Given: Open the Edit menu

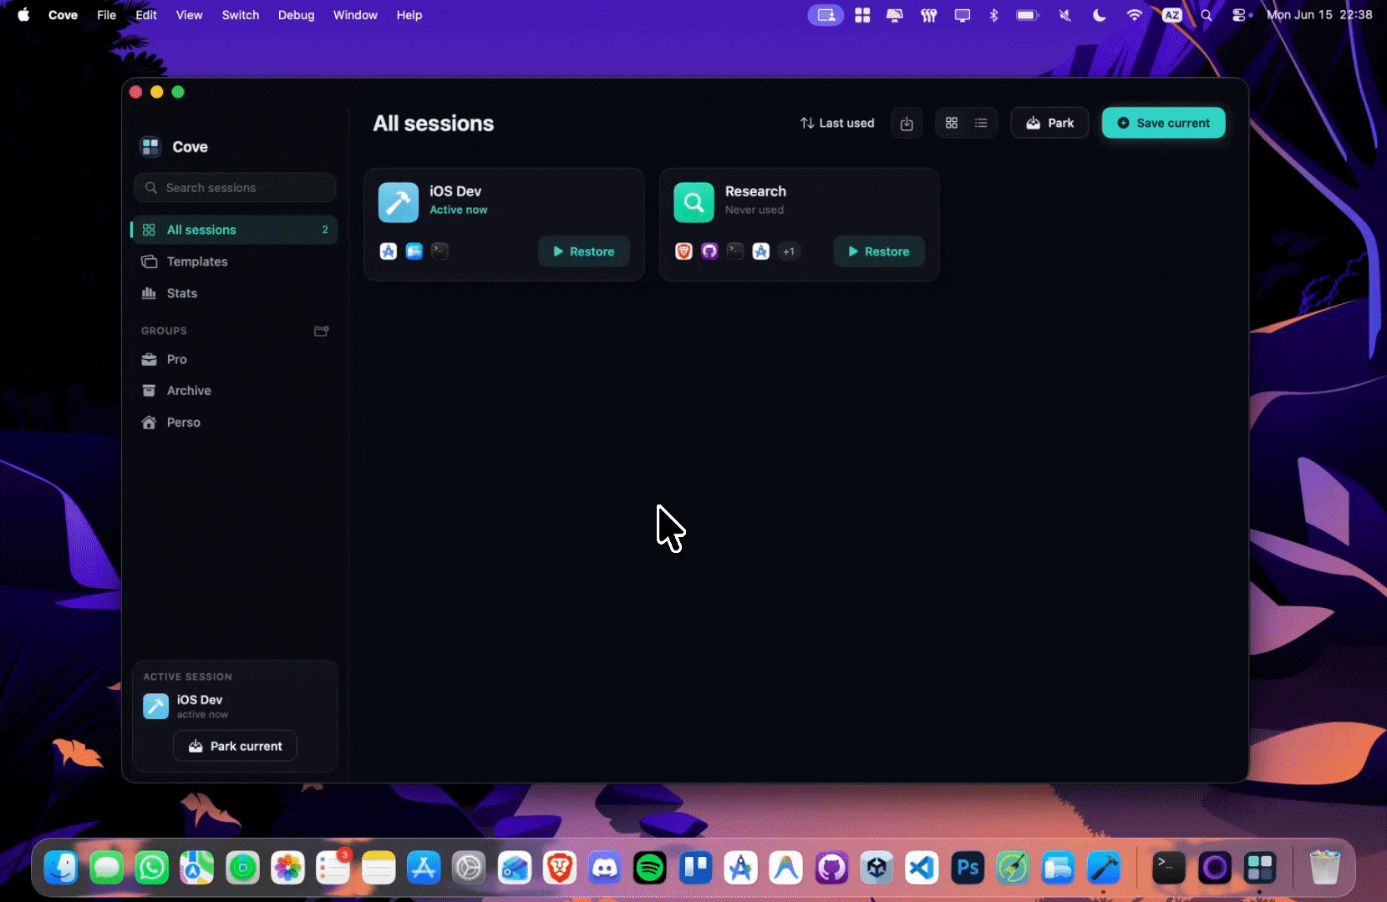Looking at the screenshot, I should tap(146, 15).
